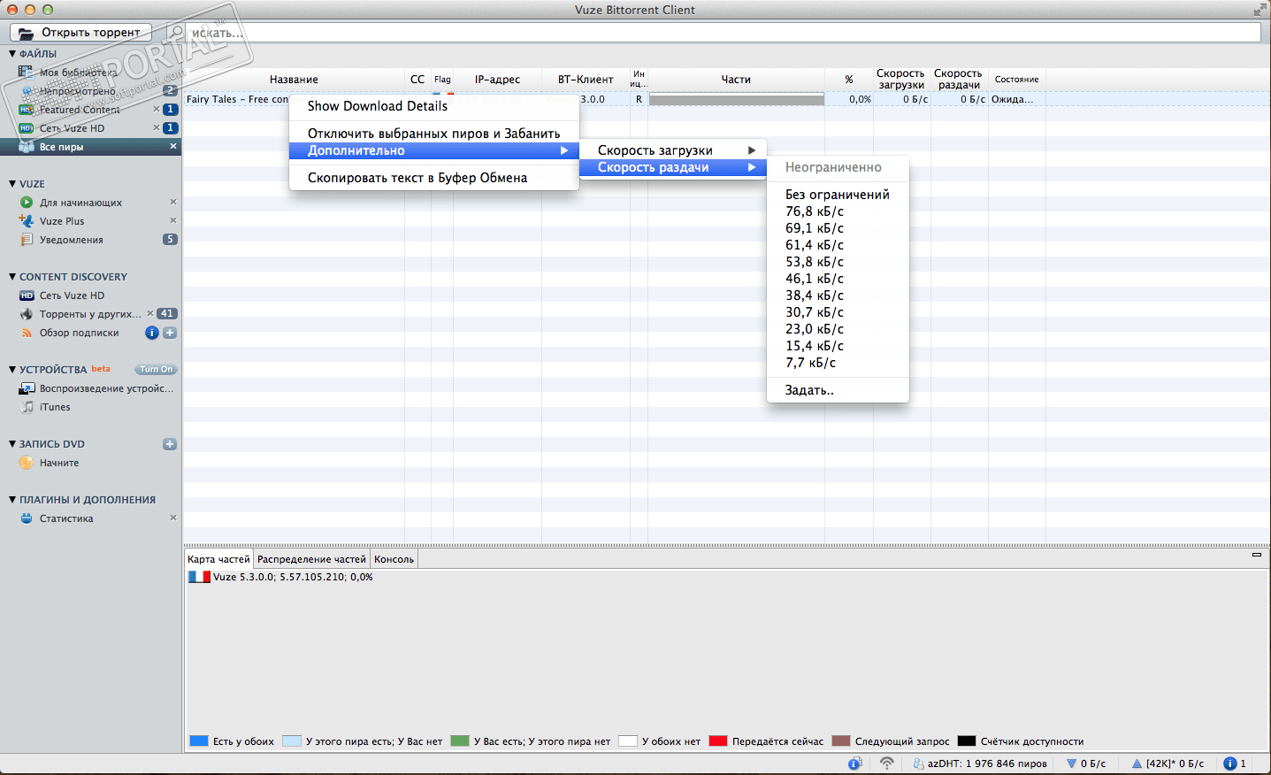Screen dimensions: 1271x775
Task: Open the Моя библиотека library icon
Action: (x=26, y=72)
